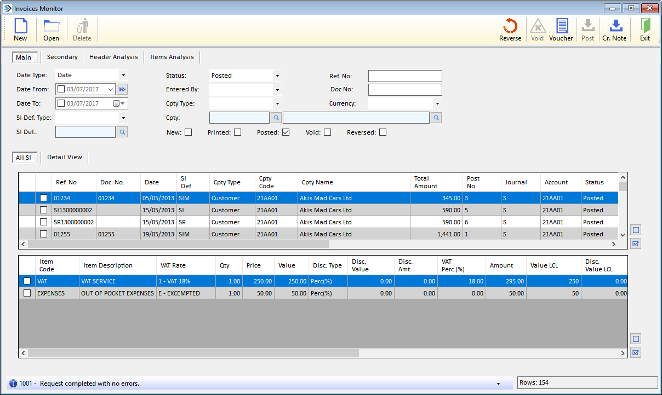Tick the checkbox on invoice row 01255
This screenshot has width=662, height=395.
pos(44,234)
